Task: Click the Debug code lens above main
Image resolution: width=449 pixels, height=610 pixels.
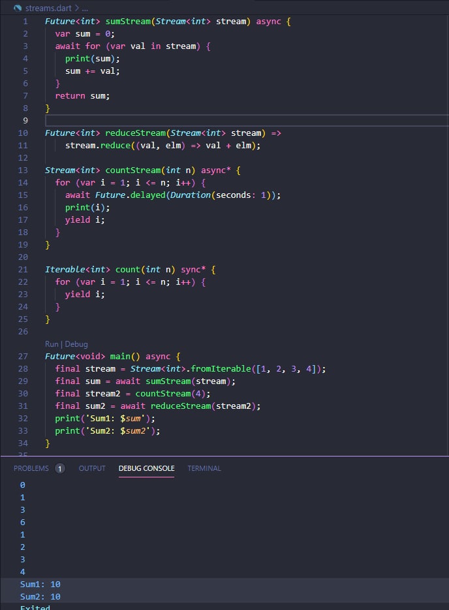Action: tap(76, 344)
